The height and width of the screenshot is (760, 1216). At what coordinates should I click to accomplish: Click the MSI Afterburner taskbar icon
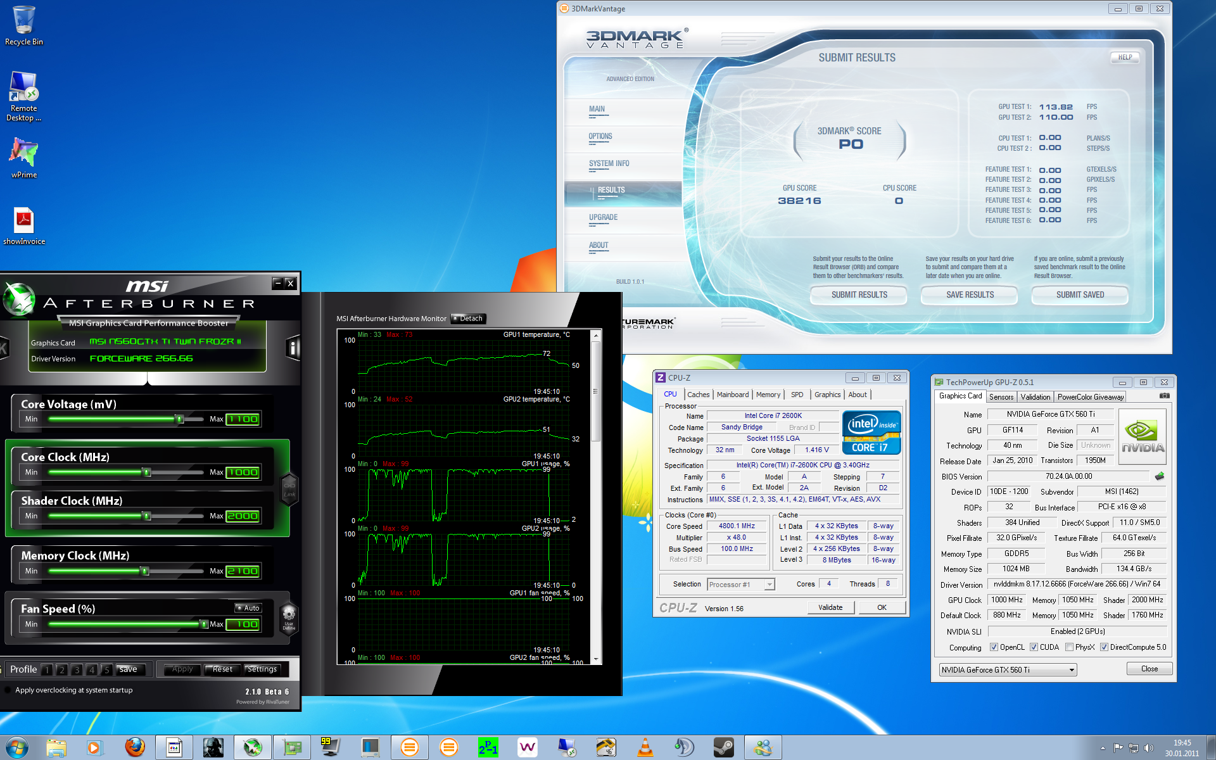pos(253,747)
